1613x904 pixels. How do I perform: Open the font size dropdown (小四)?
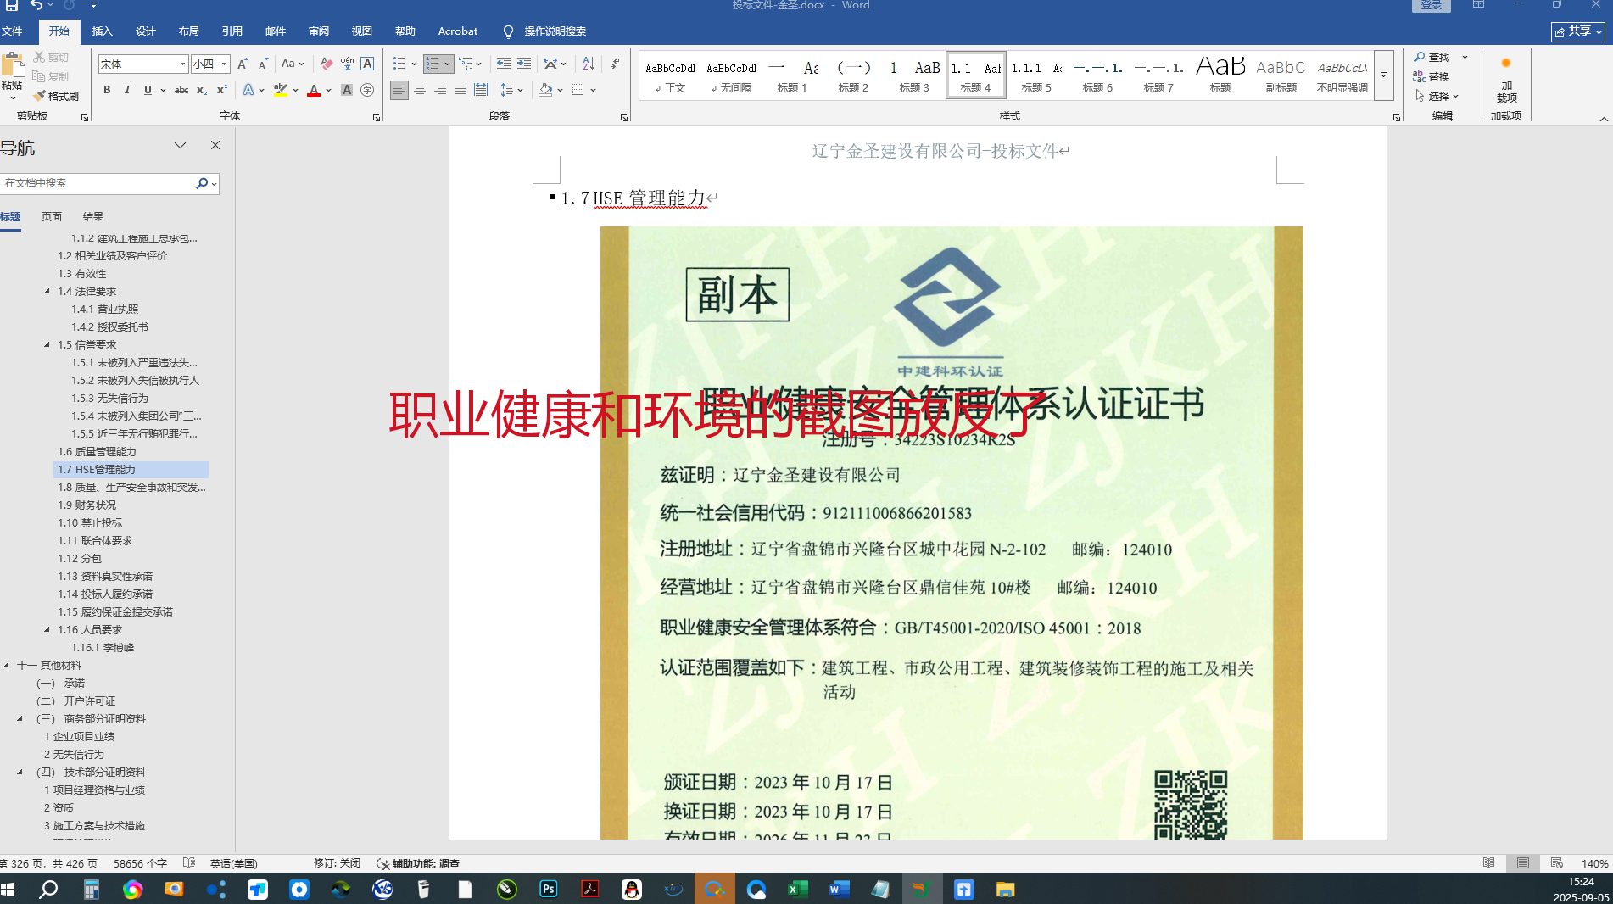225,64
